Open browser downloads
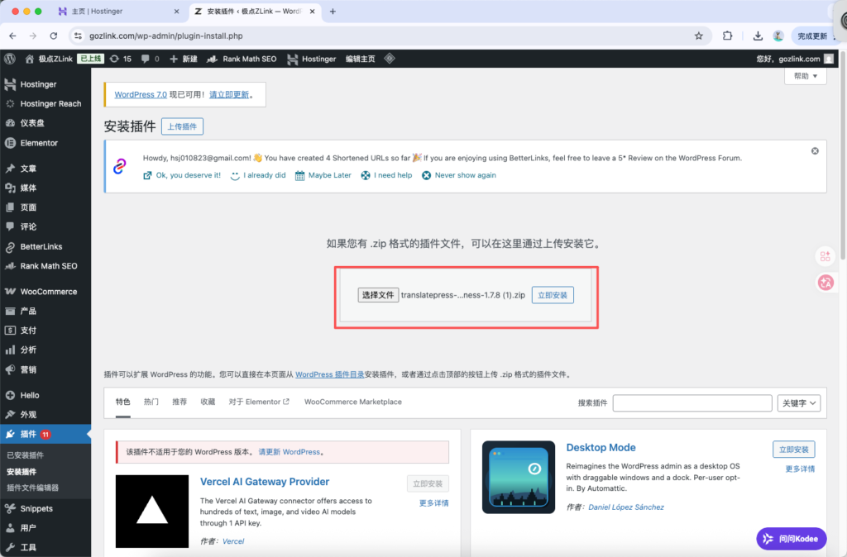Screen dimensions: 847x557 758,36
